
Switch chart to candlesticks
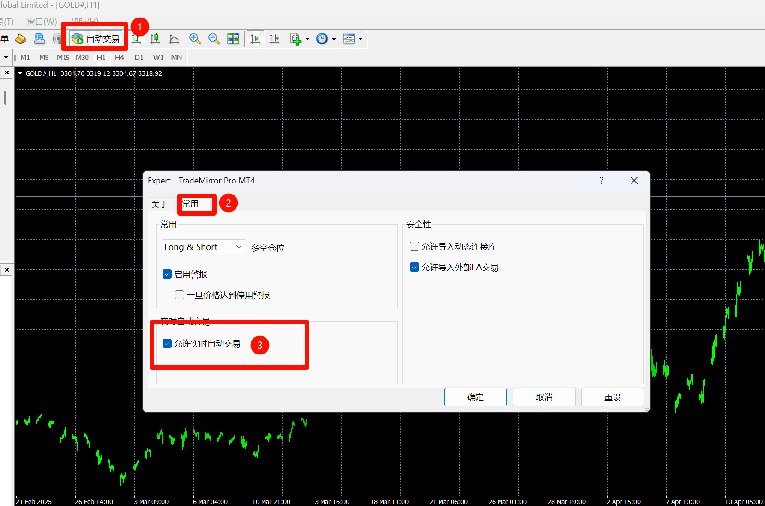click(155, 39)
